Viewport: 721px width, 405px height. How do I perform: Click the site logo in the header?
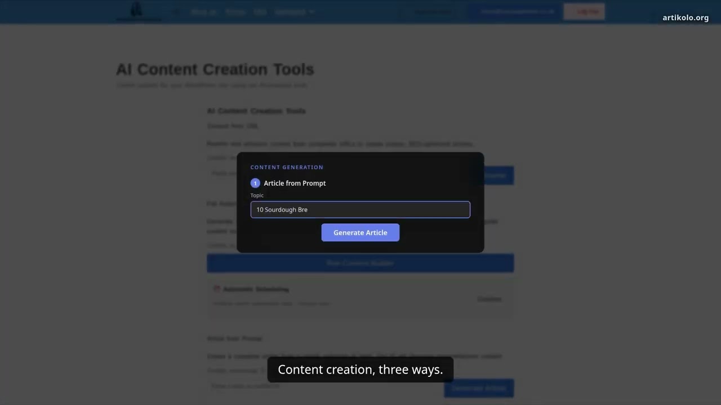pos(138,11)
